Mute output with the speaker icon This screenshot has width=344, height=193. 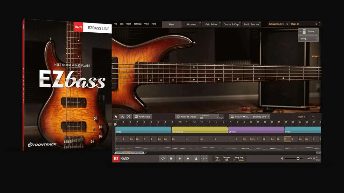pyautogui.click(x=282, y=158)
